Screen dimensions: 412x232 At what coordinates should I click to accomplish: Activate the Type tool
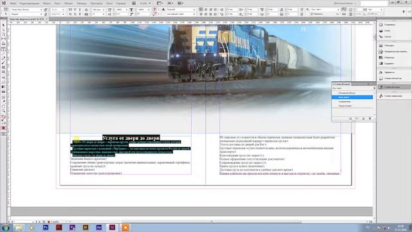(3, 50)
